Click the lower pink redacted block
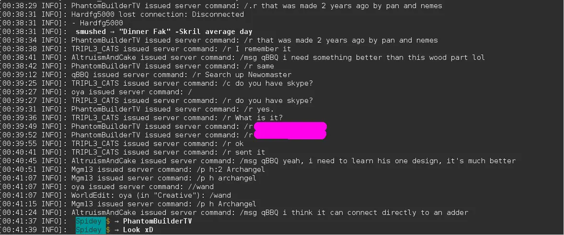564x235 pixels. pyautogui.click(x=290, y=135)
